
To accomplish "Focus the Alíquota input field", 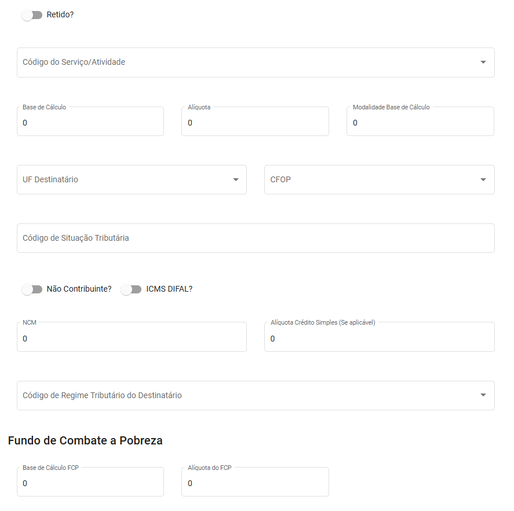I will point(255,123).
